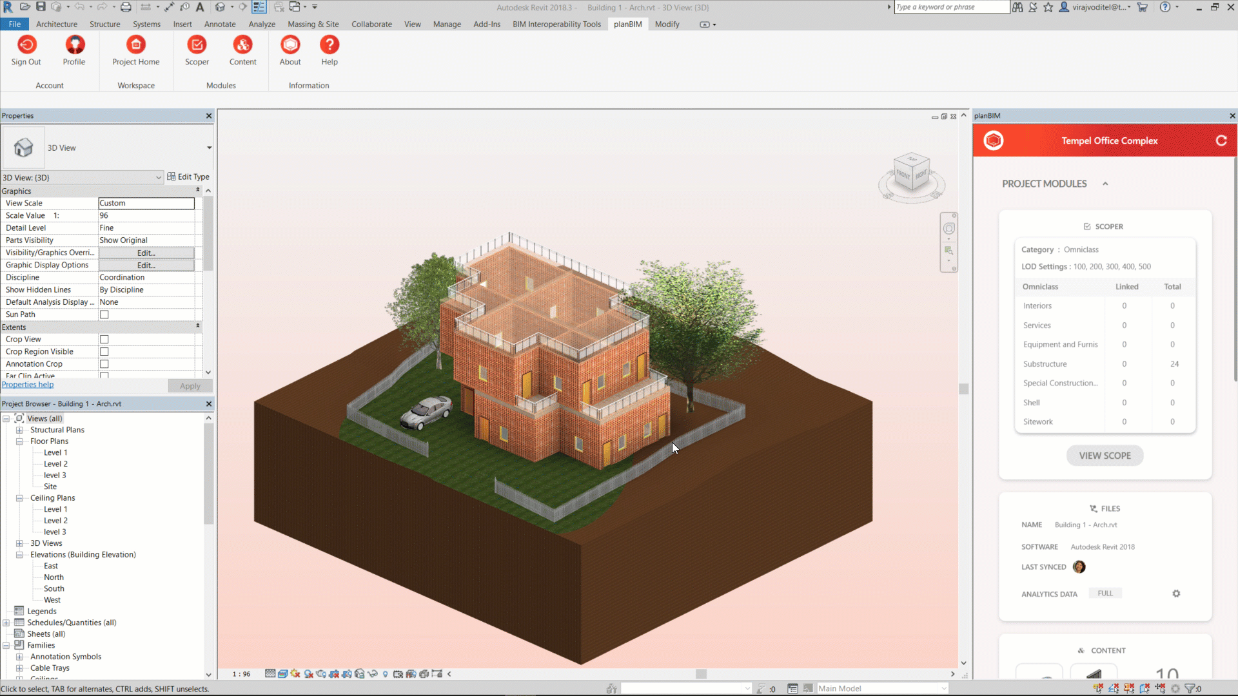Image resolution: width=1238 pixels, height=696 pixels.
Task: Expand the 3D Views tree node
Action: click(19, 543)
